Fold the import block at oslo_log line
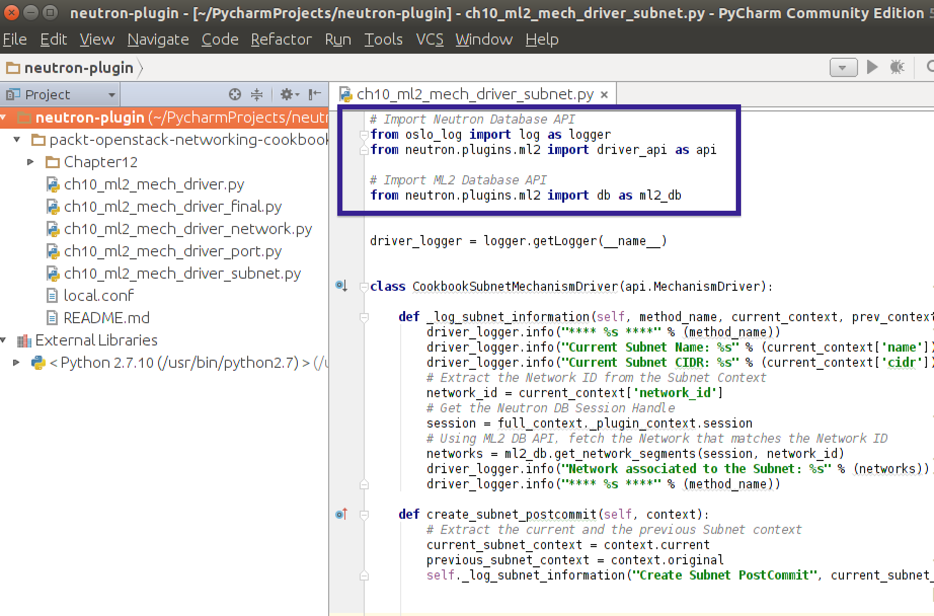934x616 pixels. [x=364, y=134]
